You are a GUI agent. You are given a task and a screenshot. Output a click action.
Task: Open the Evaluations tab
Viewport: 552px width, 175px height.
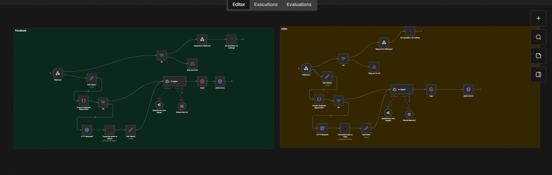299,4
